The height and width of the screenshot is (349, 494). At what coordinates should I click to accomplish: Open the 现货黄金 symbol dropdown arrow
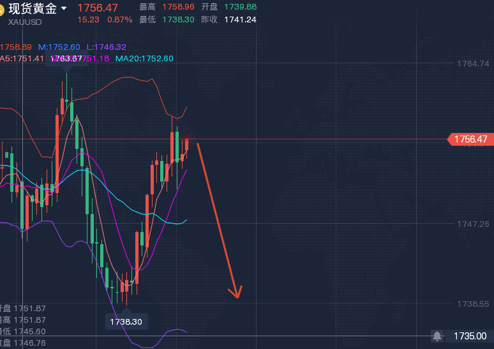tap(64, 8)
